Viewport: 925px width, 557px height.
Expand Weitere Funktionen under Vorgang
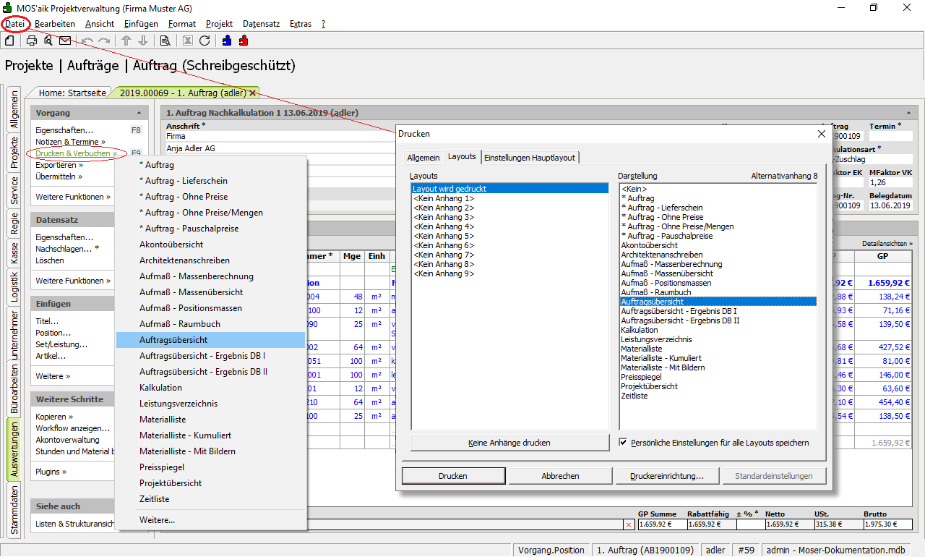click(73, 197)
